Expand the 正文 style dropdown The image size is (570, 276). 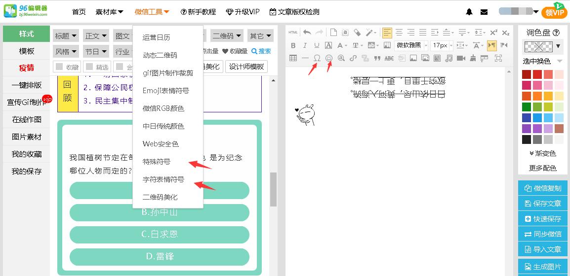tap(96, 36)
